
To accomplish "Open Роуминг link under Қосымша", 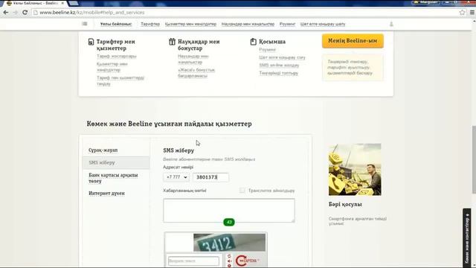I will (268, 50).
